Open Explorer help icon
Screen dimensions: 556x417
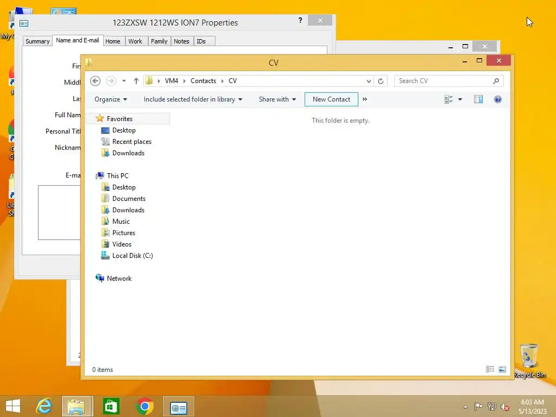pyautogui.click(x=497, y=99)
